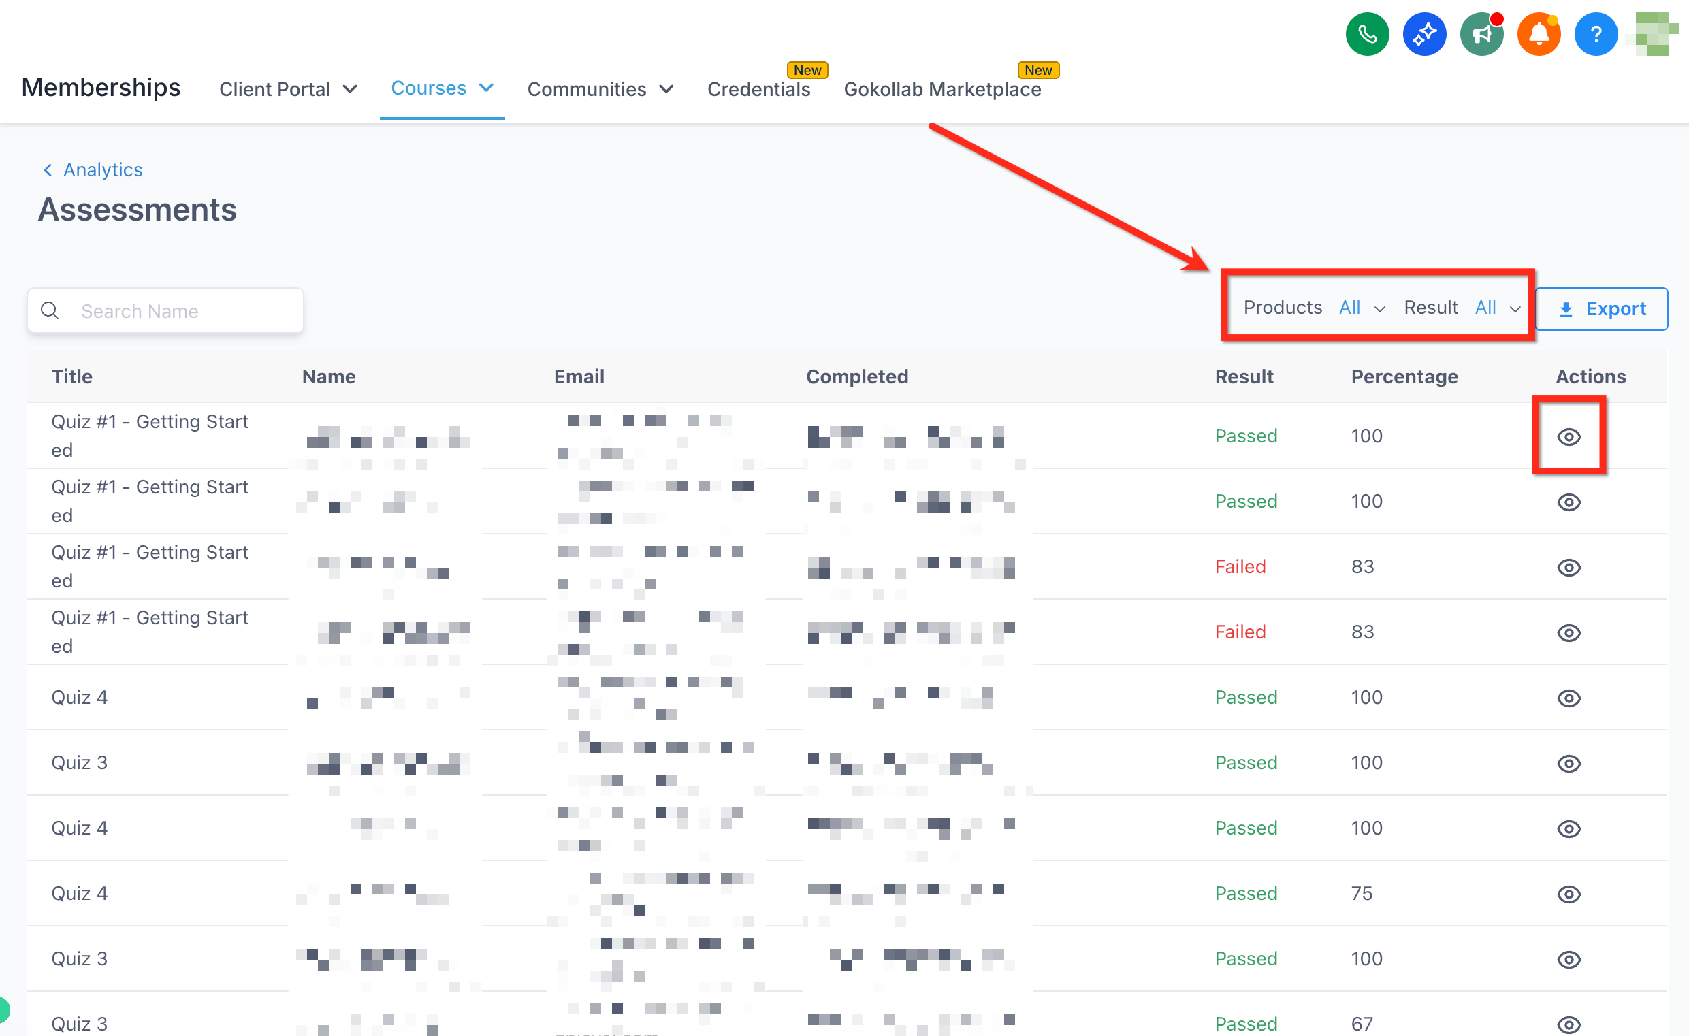Open the blue AI sparkle assistant icon

click(x=1423, y=34)
